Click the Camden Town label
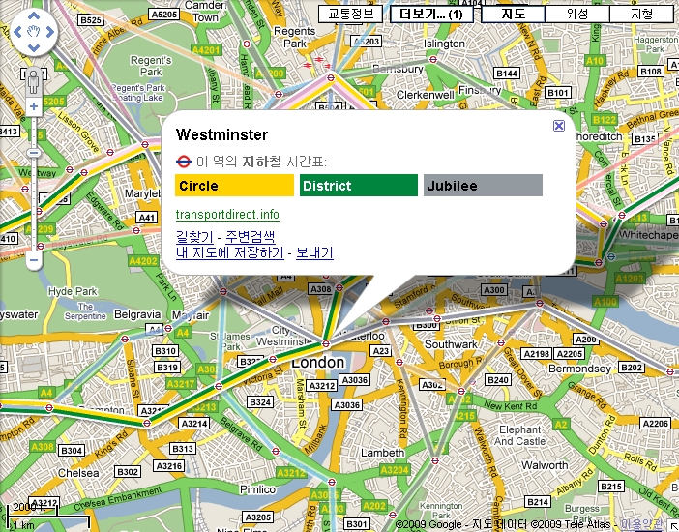 click(x=205, y=12)
